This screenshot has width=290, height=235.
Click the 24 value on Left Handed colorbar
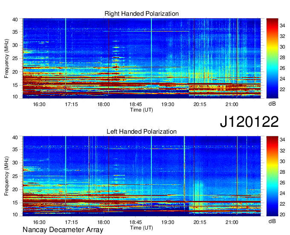(x=282, y=193)
